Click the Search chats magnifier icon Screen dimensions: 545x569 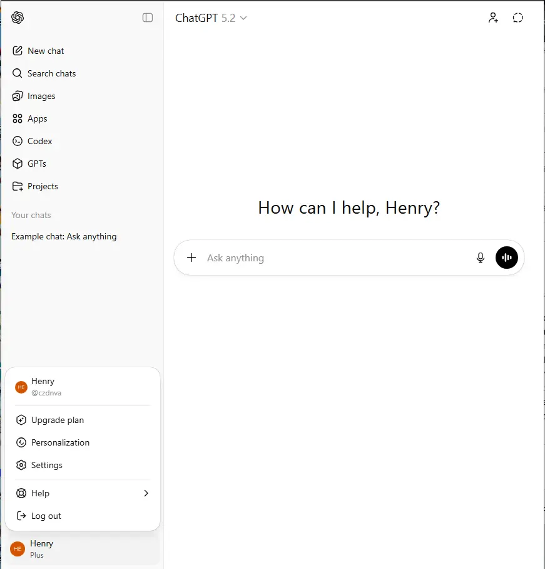click(x=18, y=73)
